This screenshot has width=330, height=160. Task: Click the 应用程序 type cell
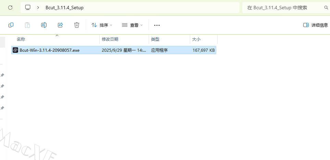click(159, 50)
